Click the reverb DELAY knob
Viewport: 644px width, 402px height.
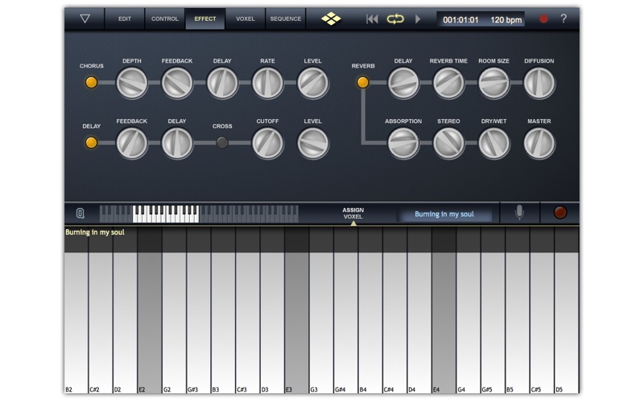click(x=403, y=83)
